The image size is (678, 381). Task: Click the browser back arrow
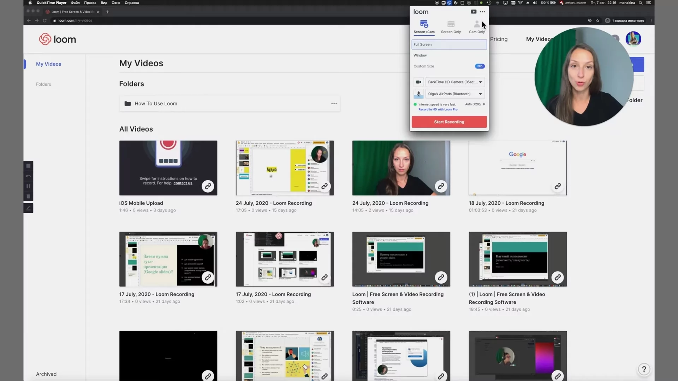[x=29, y=20]
